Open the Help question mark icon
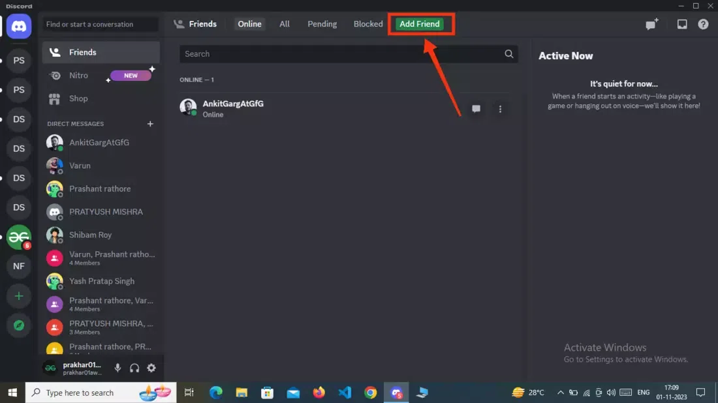Viewport: 718px width, 403px height. 703,24
